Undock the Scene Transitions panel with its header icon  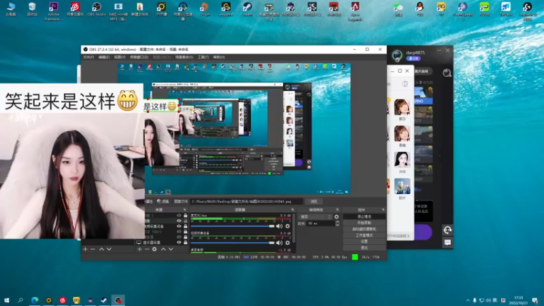(337, 210)
